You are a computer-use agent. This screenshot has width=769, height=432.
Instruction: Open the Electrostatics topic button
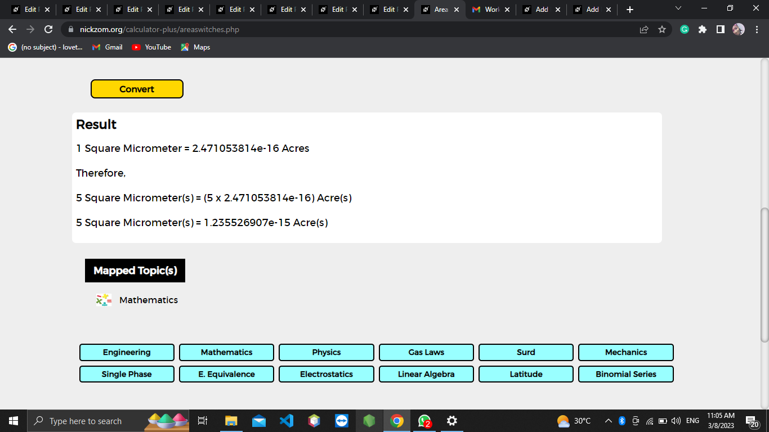[x=327, y=374]
